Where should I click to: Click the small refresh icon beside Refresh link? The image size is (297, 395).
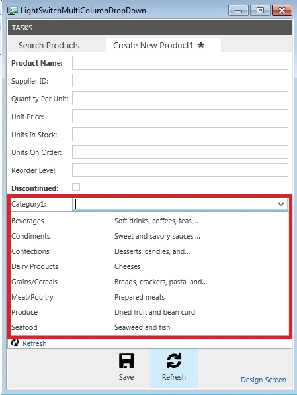pyautogui.click(x=15, y=343)
